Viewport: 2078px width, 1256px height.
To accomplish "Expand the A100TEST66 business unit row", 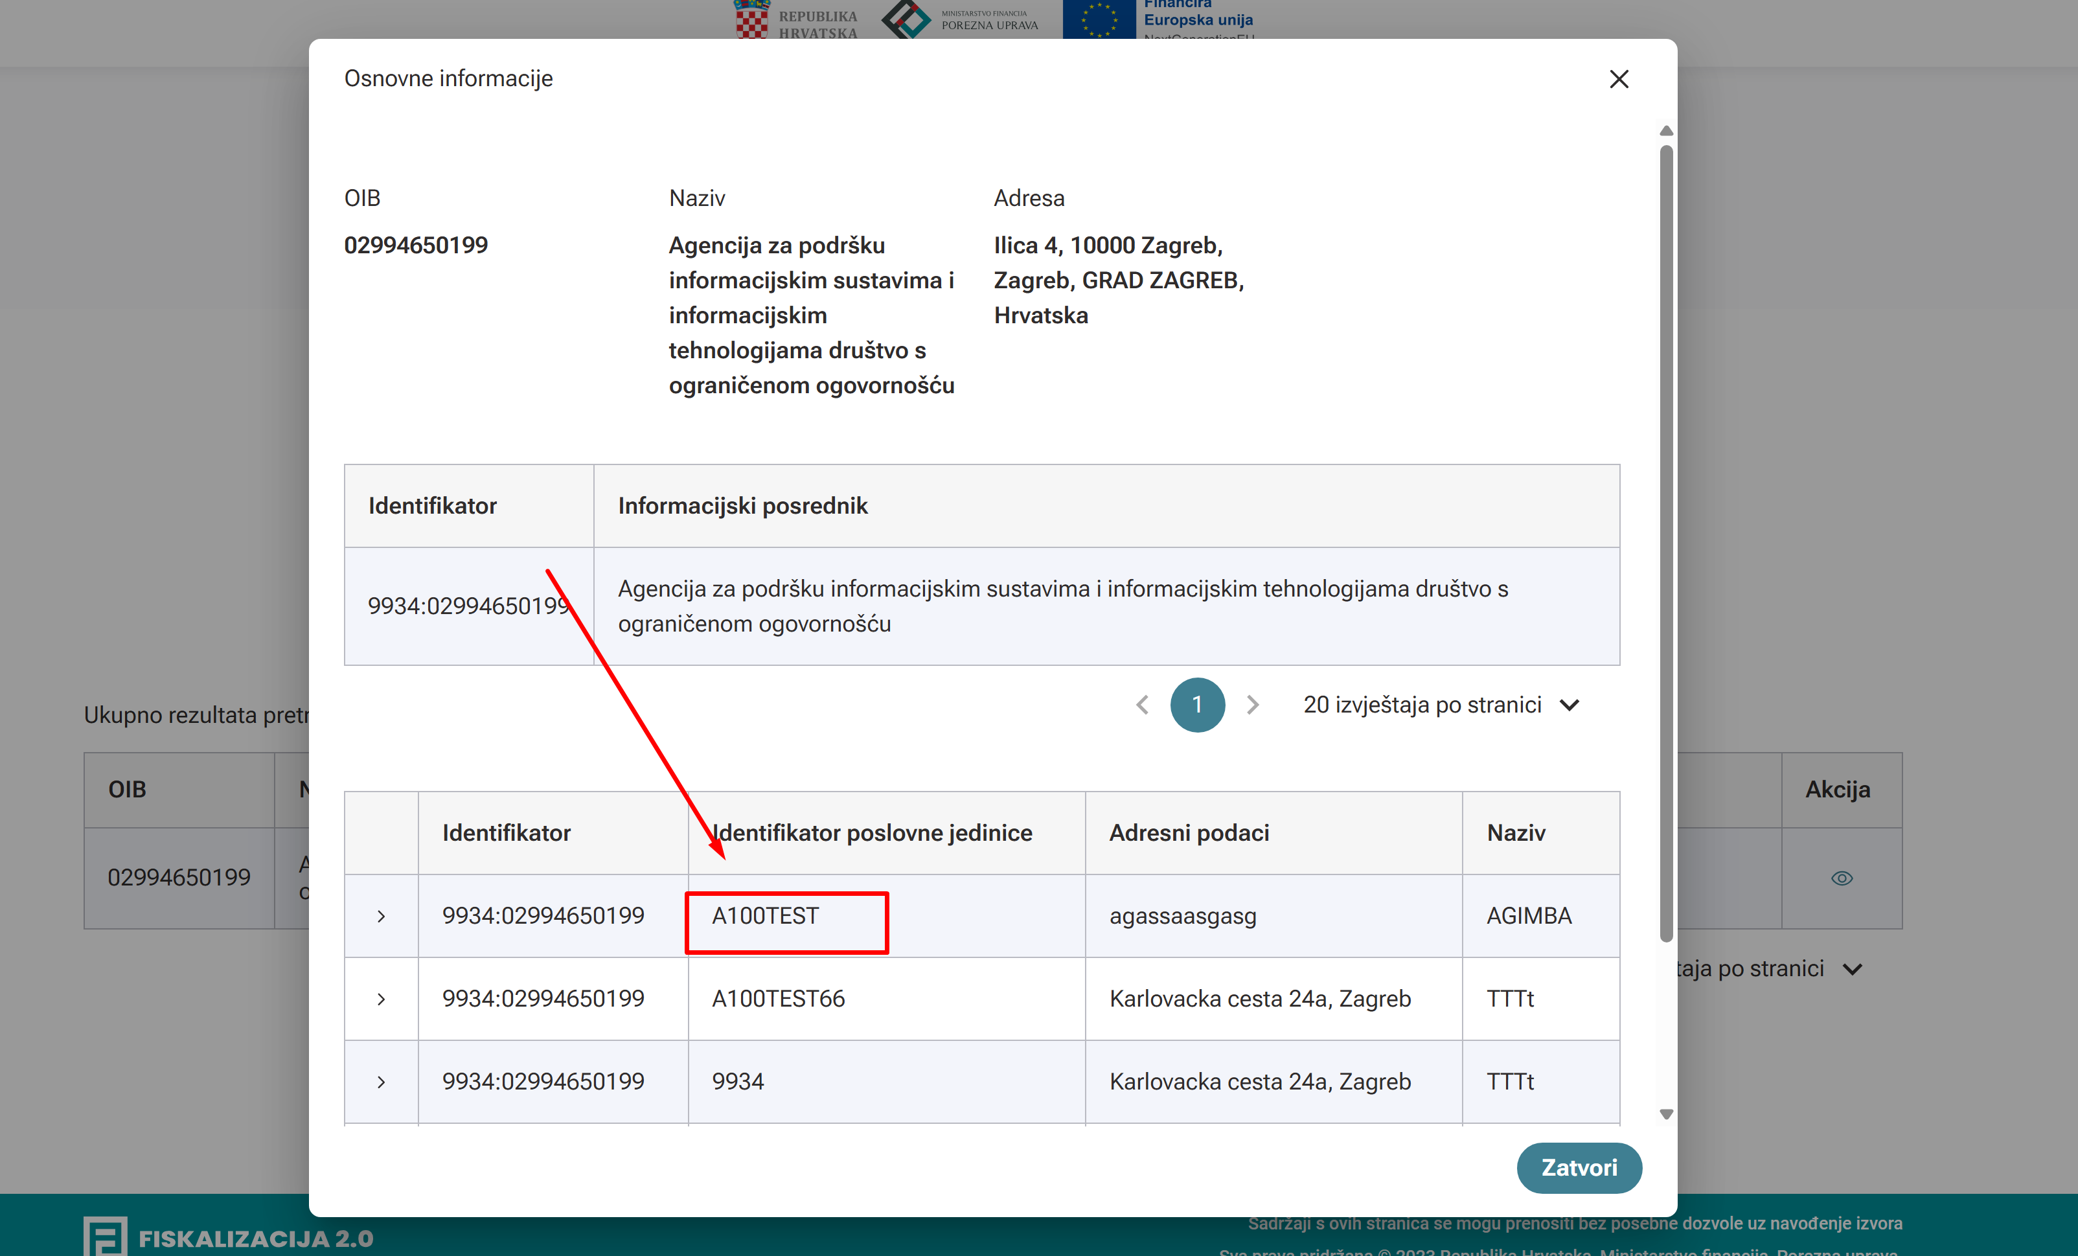I will click(381, 999).
